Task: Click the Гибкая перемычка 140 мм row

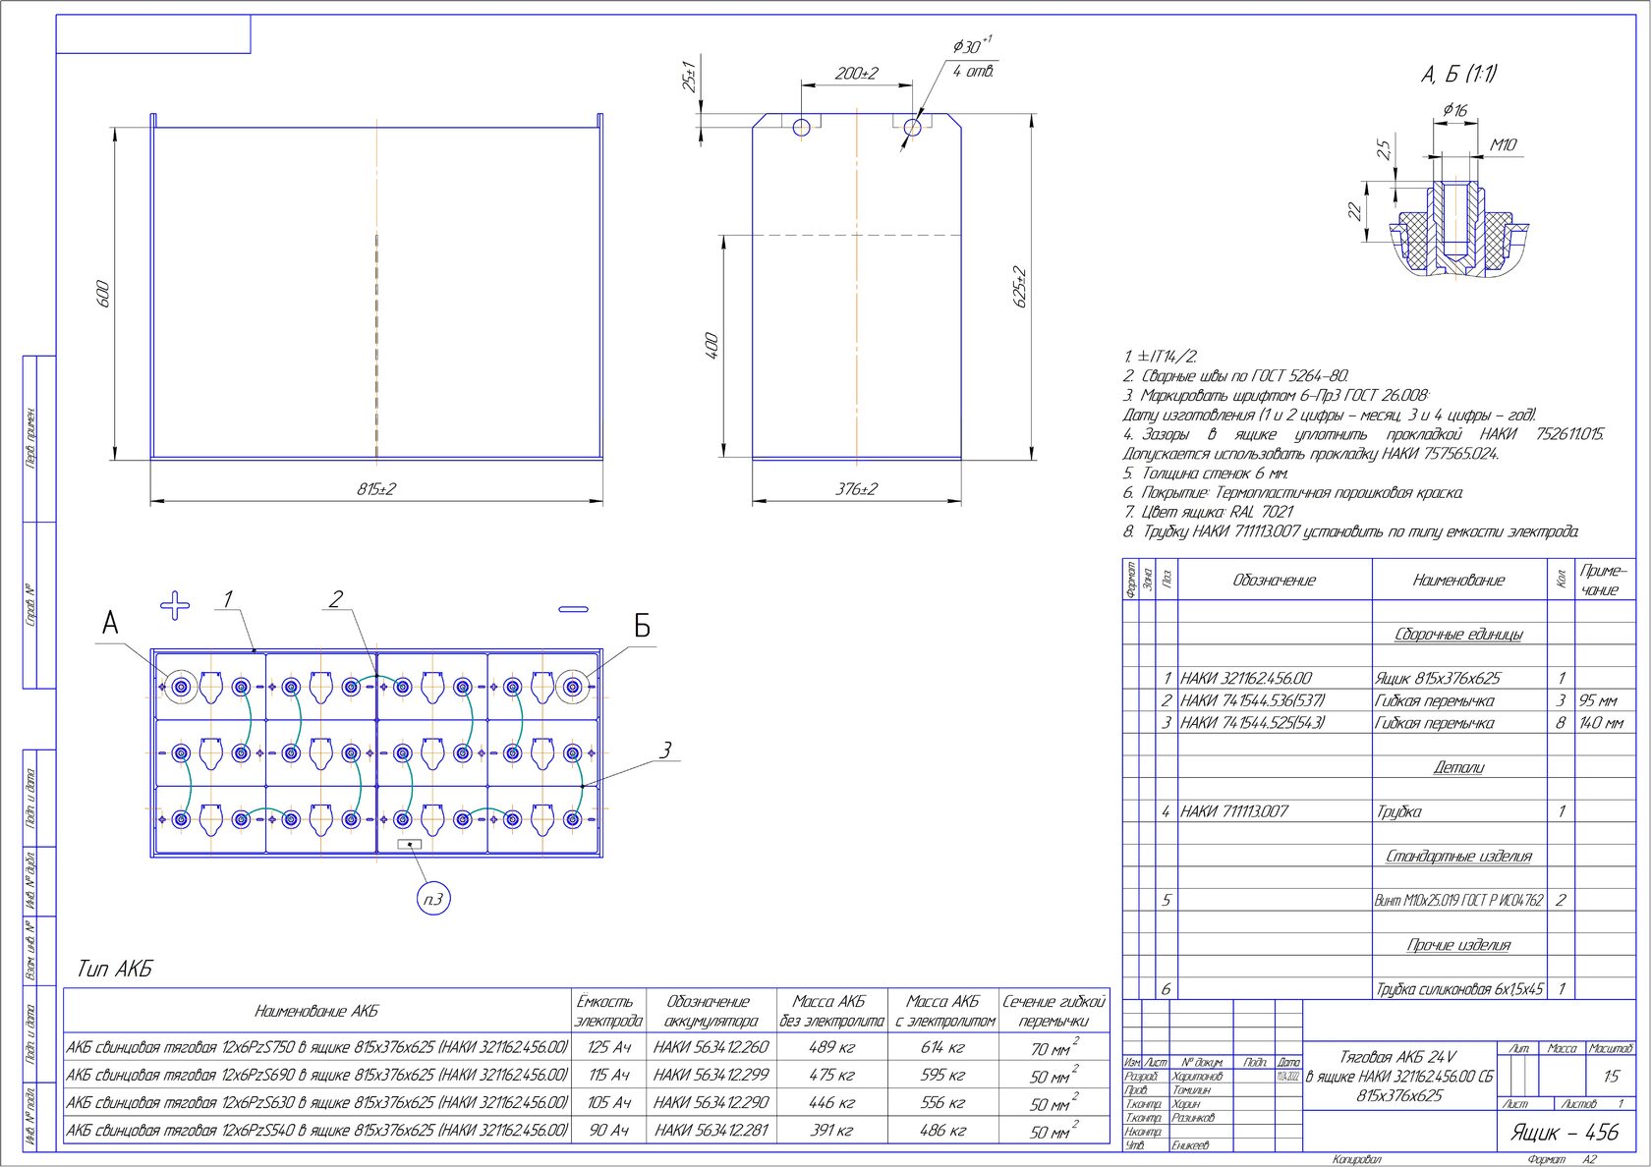Action: (1380, 722)
